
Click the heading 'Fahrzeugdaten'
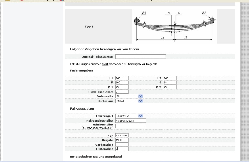82,109
